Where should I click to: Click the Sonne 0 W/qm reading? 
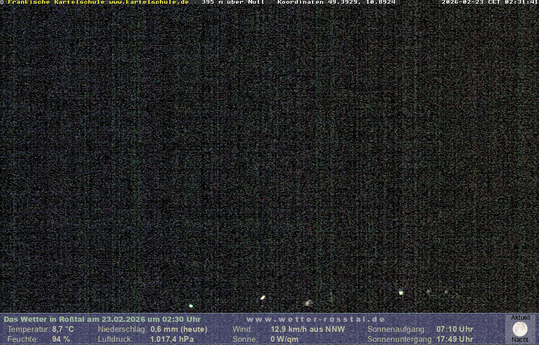(284, 339)
